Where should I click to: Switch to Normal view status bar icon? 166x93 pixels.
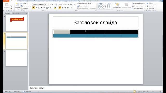[135, 91]
